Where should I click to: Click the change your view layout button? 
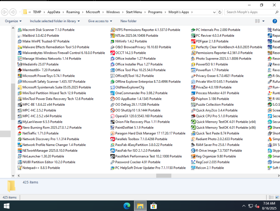pyautogui.click(x=257, y=21)
